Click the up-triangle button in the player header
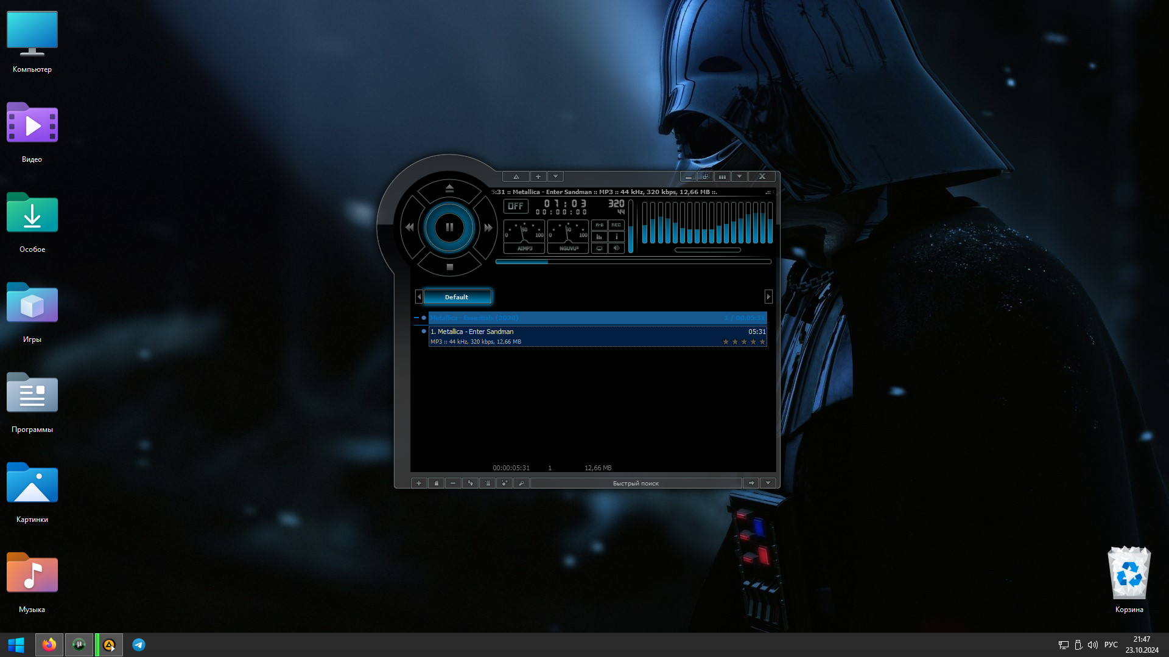This screenshot has height=657, width=1169. click(x=516, y=176)
